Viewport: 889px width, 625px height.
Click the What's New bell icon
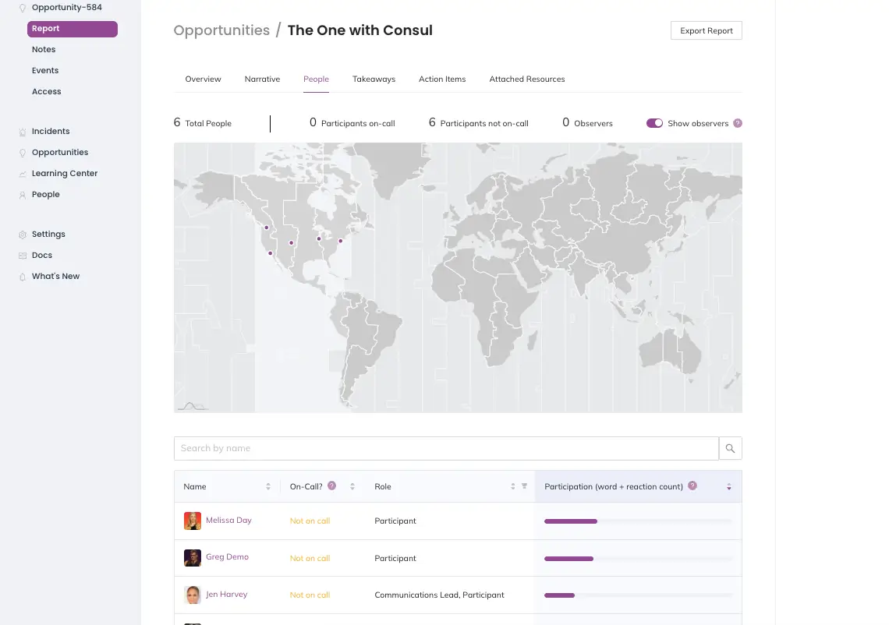tap(23, 277)
